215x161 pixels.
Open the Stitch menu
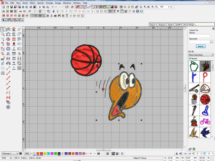32,3
